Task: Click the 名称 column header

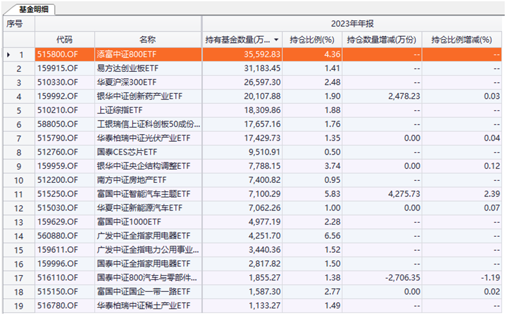Action: point(148,40)
